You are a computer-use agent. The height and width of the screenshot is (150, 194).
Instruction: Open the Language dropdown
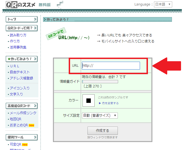163,4
